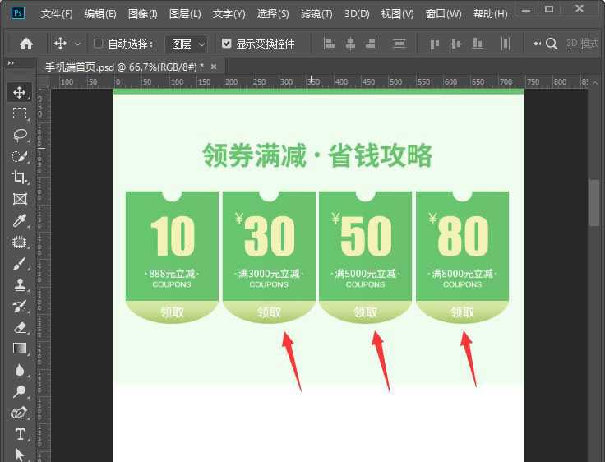Close the 手机端首页.psd document tab
Image resolution: width=605 pixels, height=462 pixels.
214,67
